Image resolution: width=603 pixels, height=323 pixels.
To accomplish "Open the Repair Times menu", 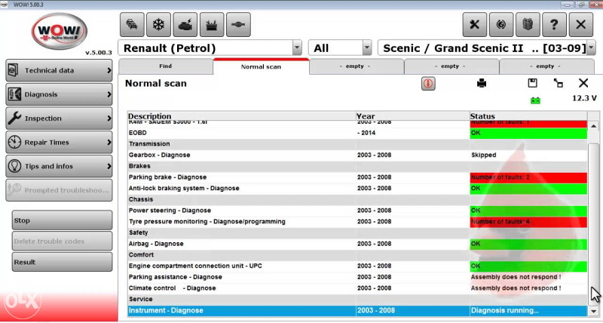I will coord(59,142).
